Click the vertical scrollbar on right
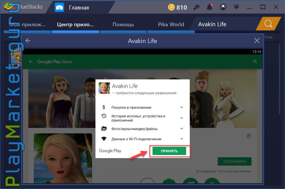 (x=280, y=78)
